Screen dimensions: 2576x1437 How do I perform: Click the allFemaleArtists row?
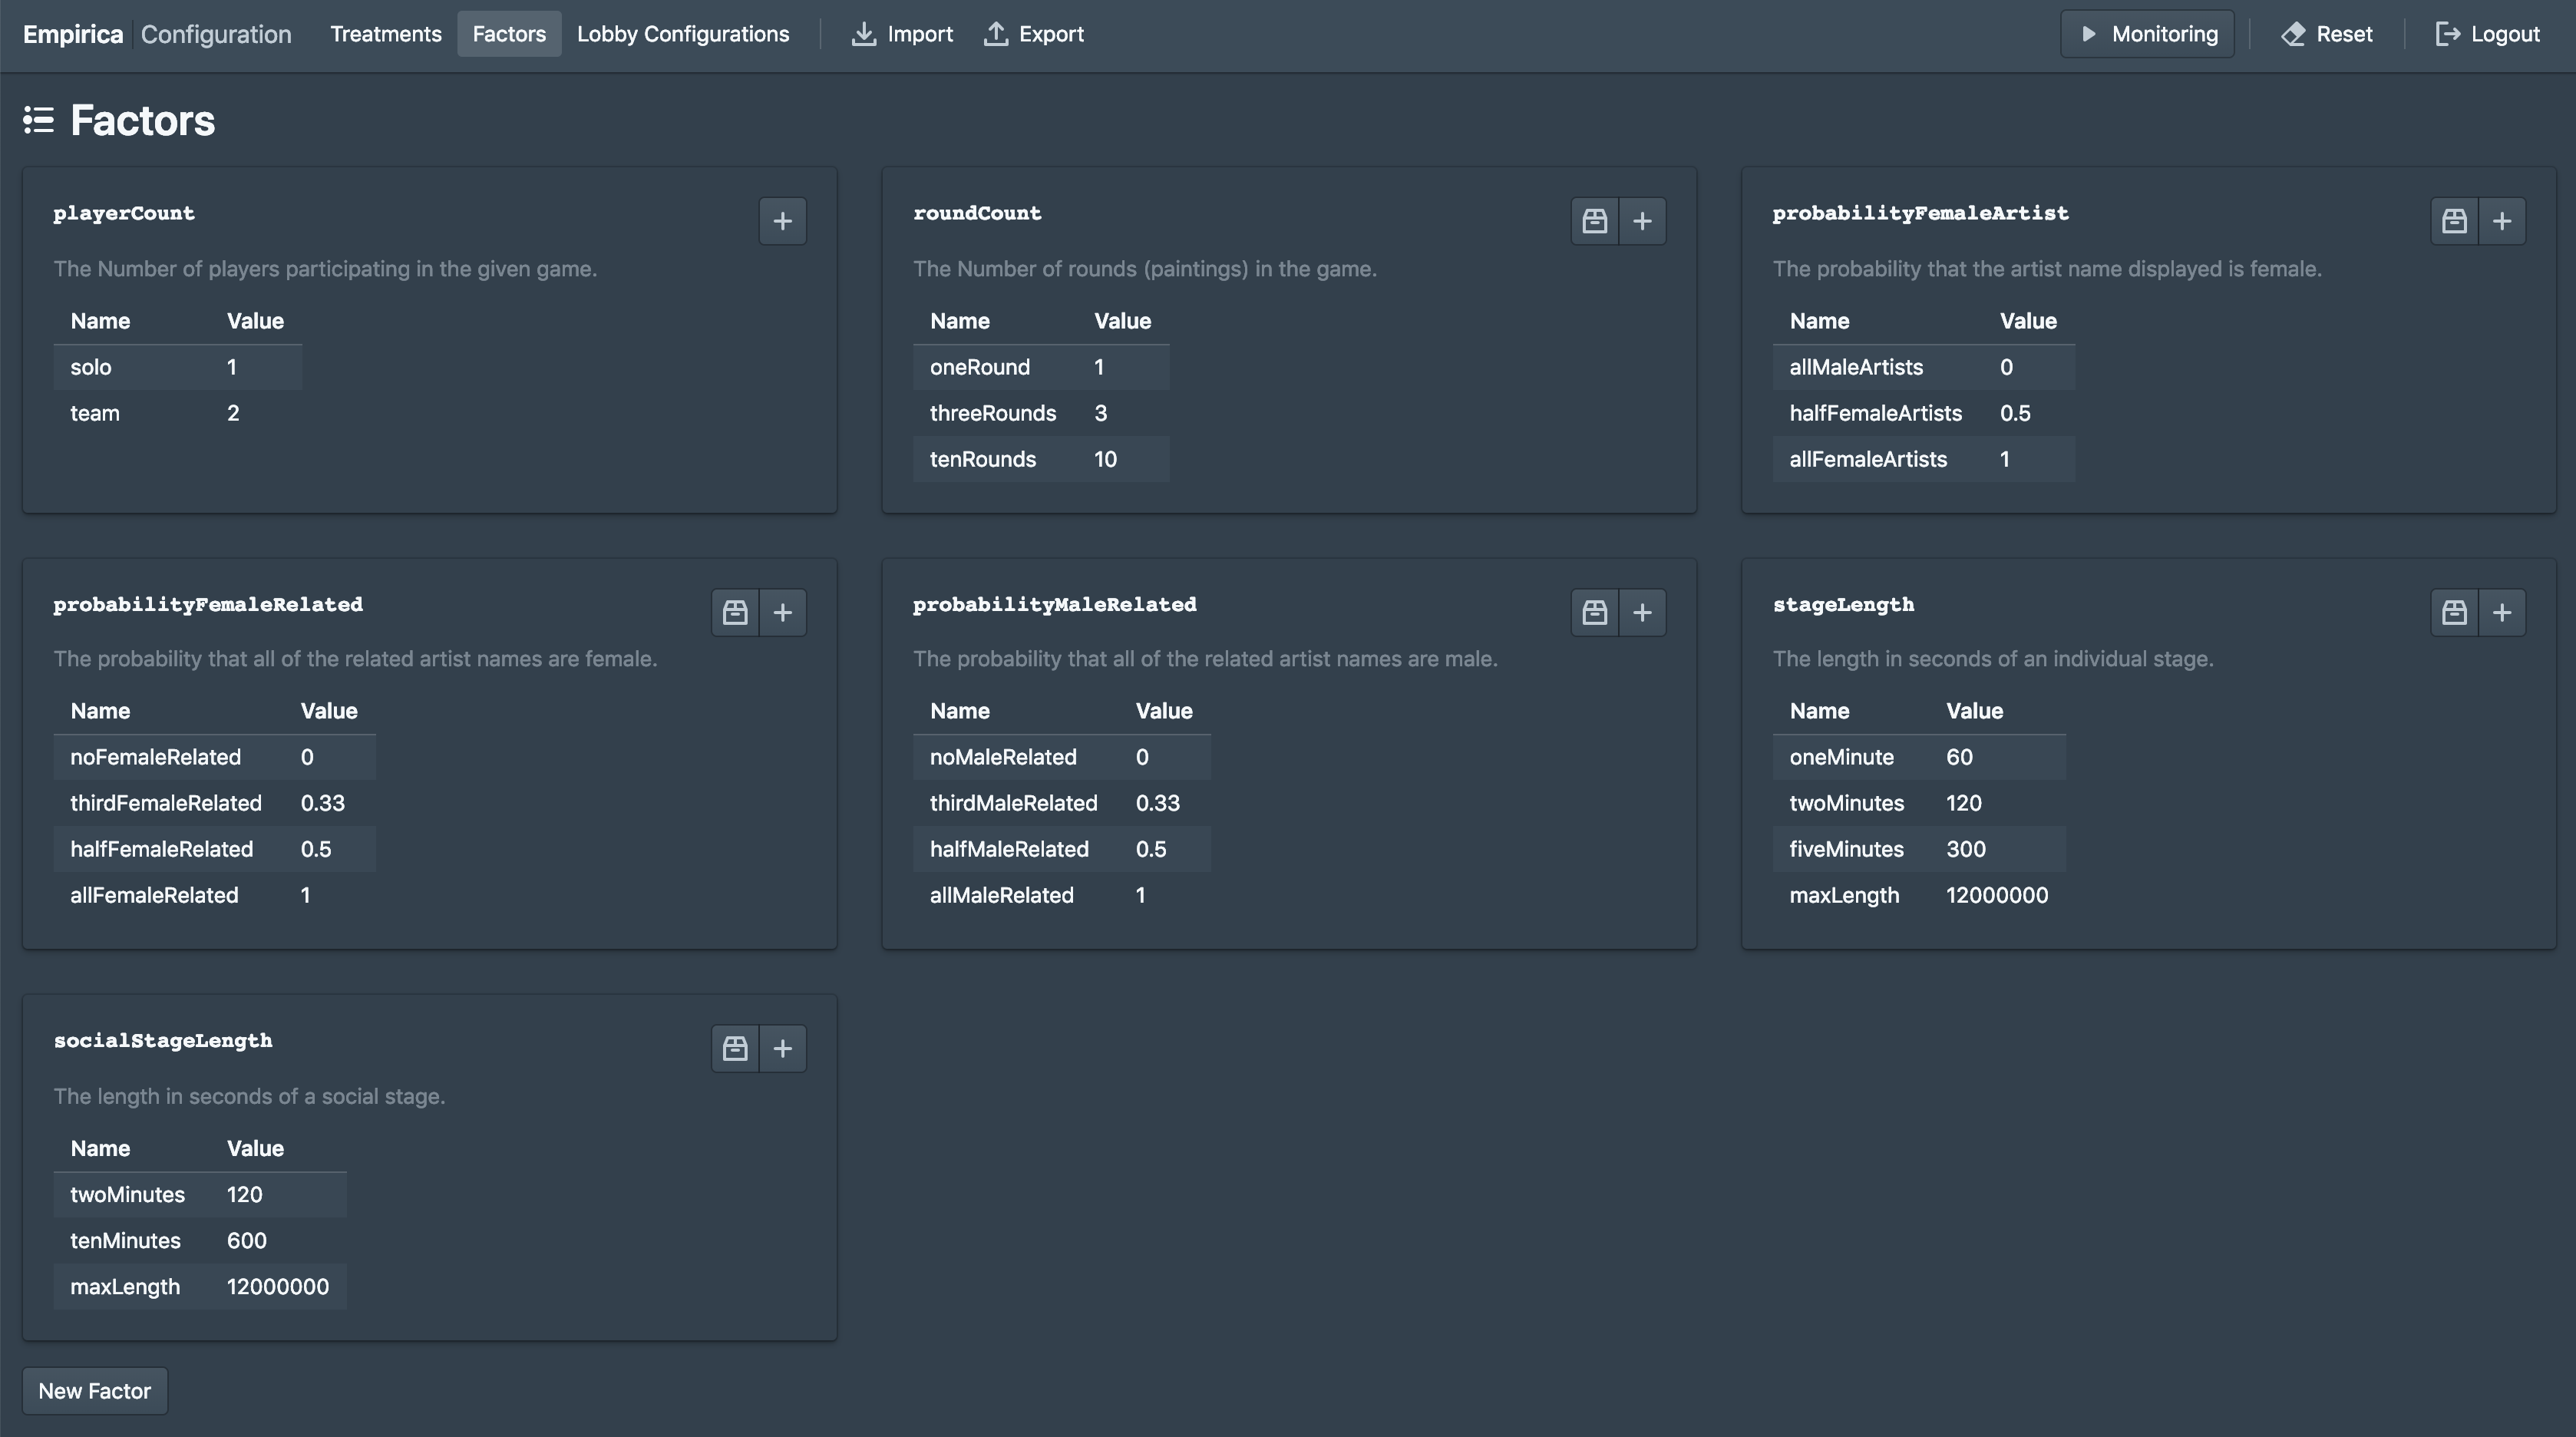pyautogui.click(x=1924, y=459)
